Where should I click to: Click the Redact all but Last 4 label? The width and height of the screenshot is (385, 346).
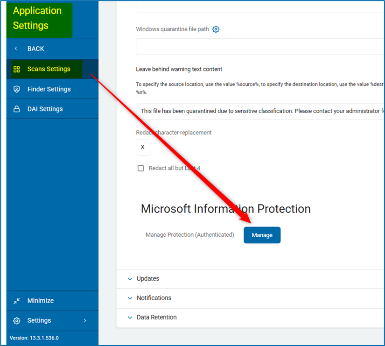175,169
